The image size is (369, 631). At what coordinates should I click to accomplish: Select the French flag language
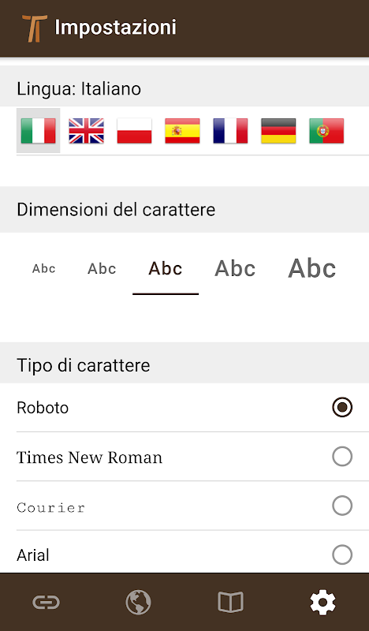230,131
